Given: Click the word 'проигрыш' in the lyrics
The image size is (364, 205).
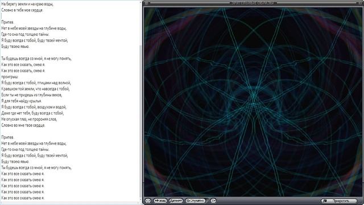Looking at the screenshot, I should pos(10,77).
